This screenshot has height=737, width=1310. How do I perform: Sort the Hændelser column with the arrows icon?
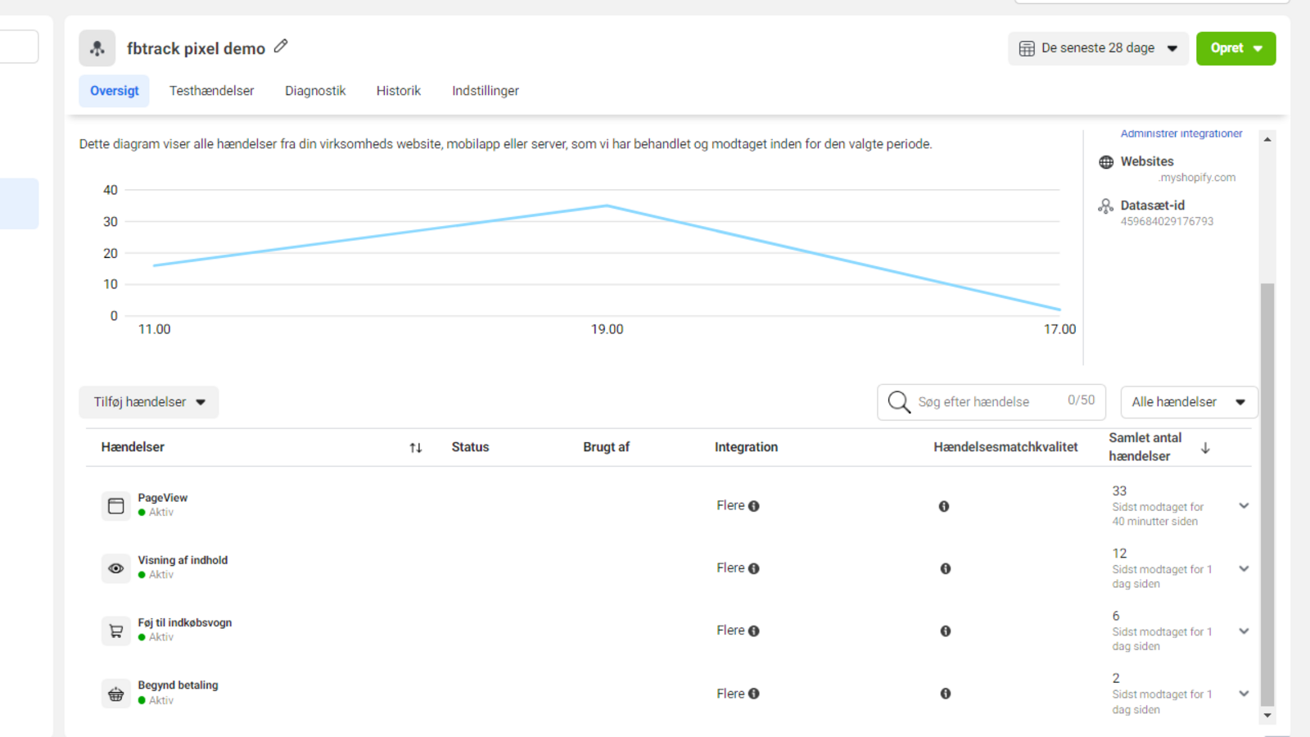[x=416, y=448]
